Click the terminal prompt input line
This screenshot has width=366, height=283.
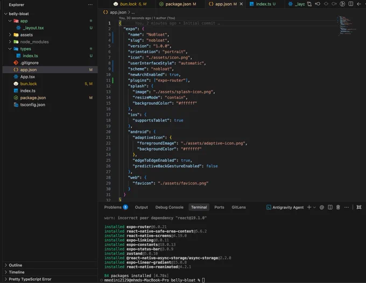(154, 280)
